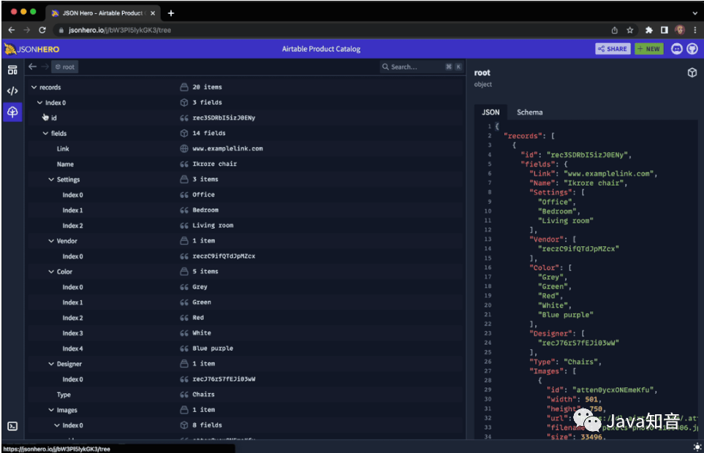Click the Ikrore chair value
Image resolution: width=704 pixels, height=453 pixels.
[x=215, y=164]
